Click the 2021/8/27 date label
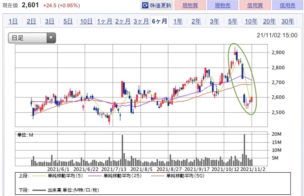304x196 pixels. [169, 169]
